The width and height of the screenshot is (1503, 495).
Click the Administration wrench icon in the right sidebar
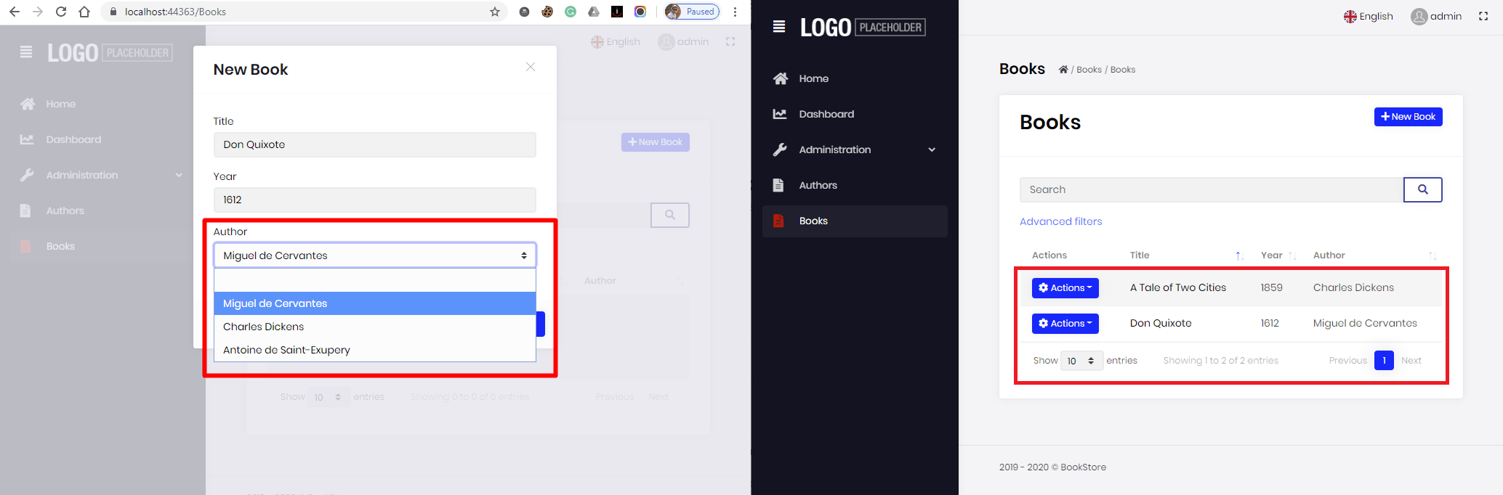780,150
